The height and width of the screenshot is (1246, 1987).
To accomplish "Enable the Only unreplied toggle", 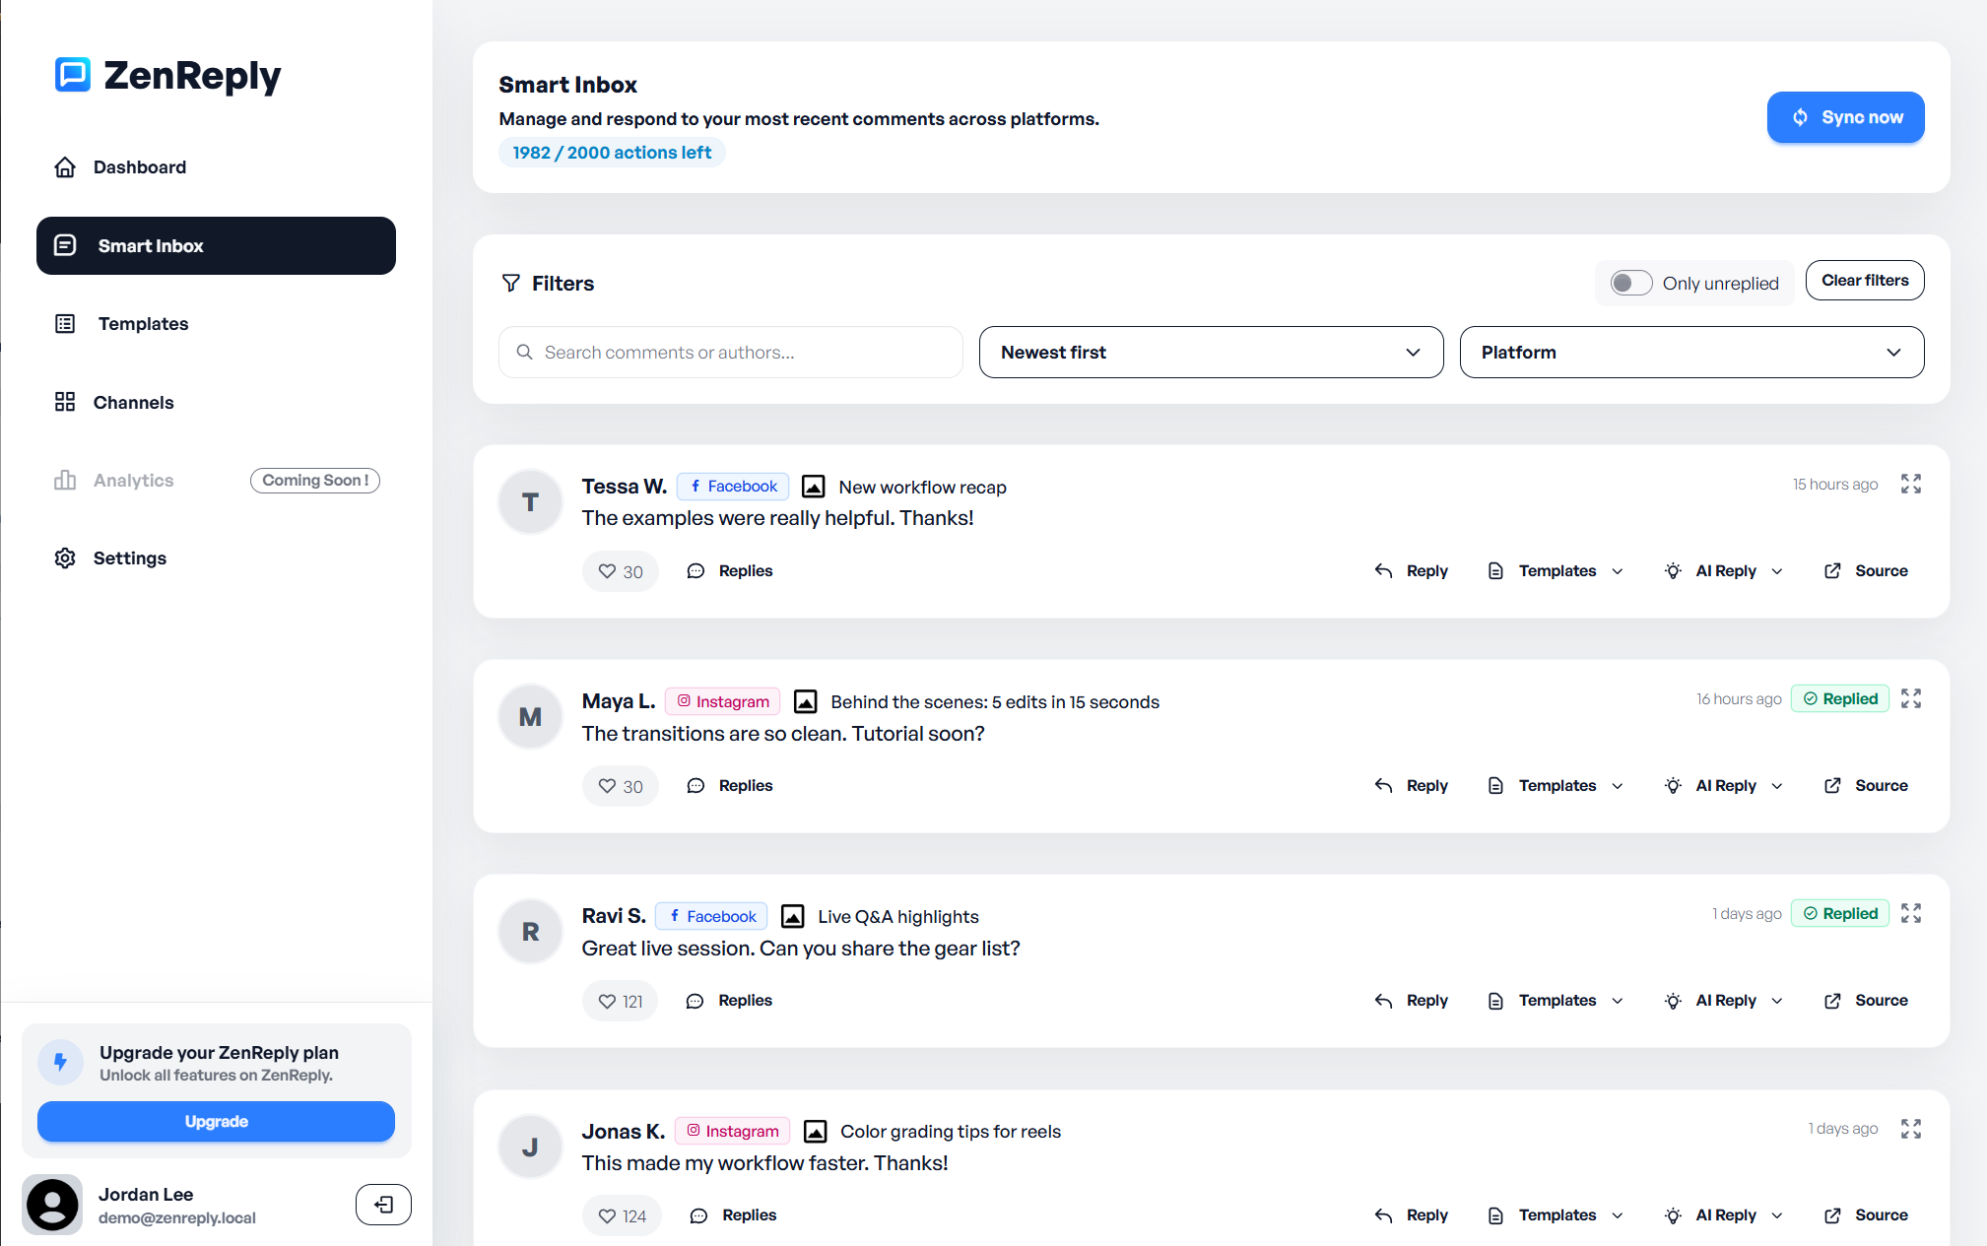I will point(1630,283).
